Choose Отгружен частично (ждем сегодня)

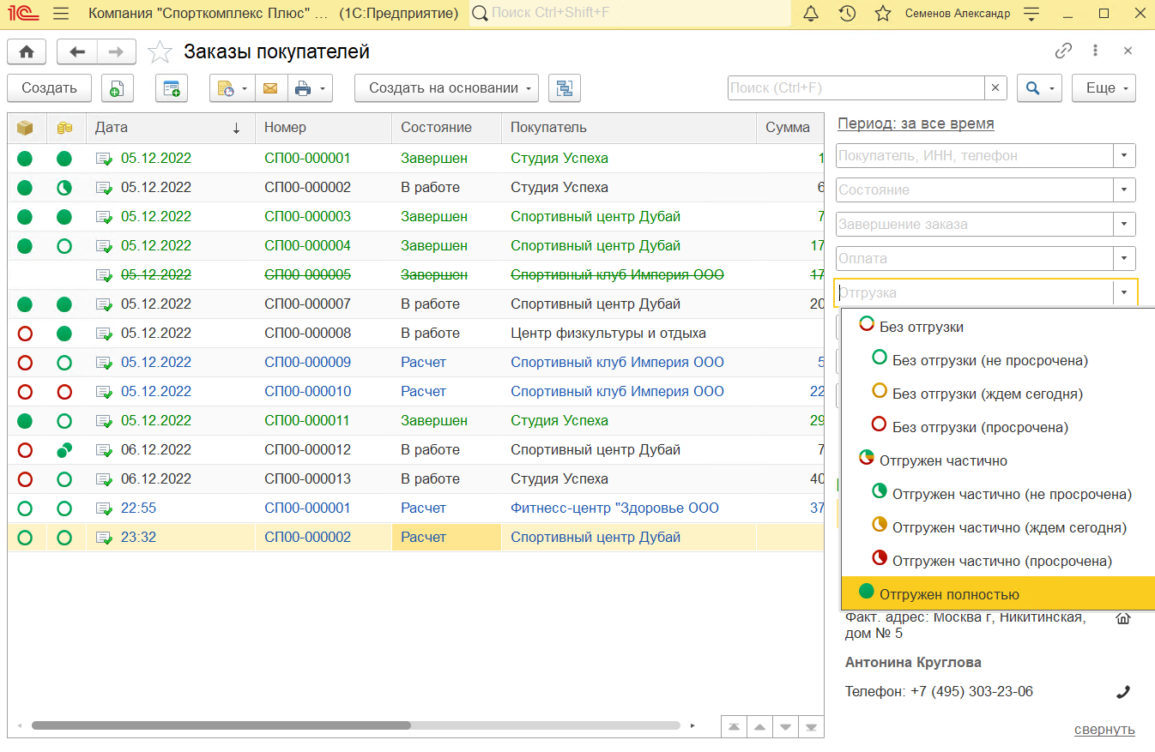(998, 527)
